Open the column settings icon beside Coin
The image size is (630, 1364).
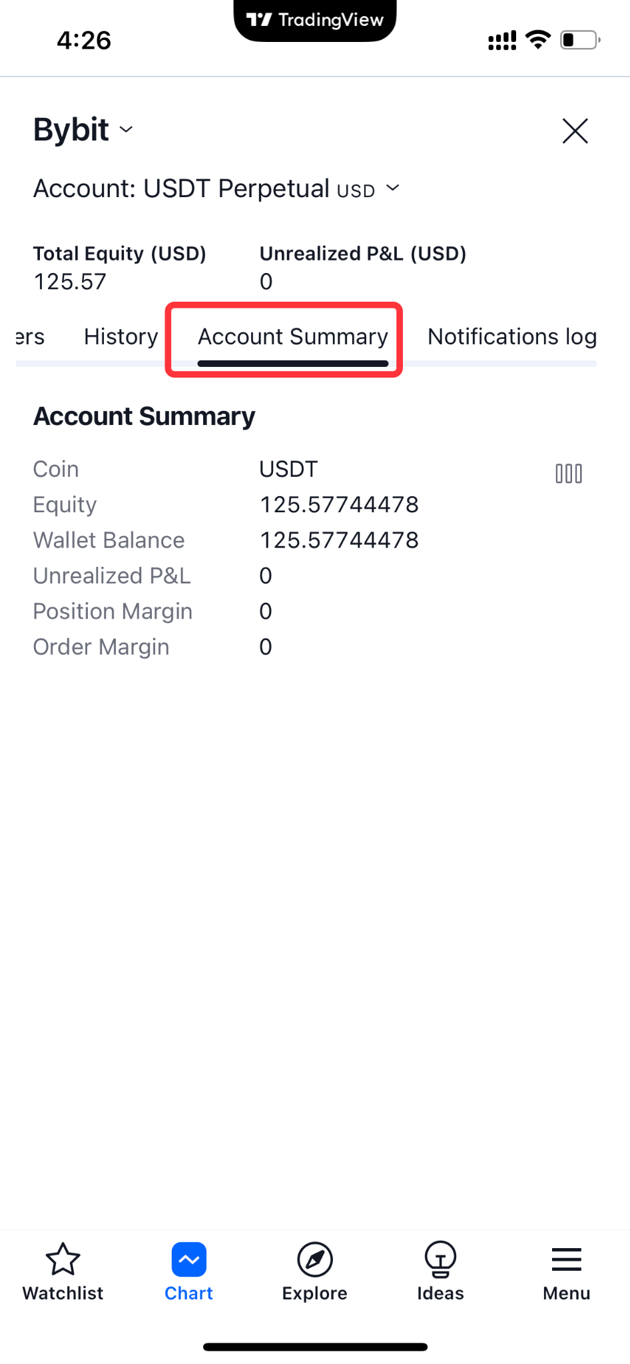pyautogui.click(x=569, y=474)
